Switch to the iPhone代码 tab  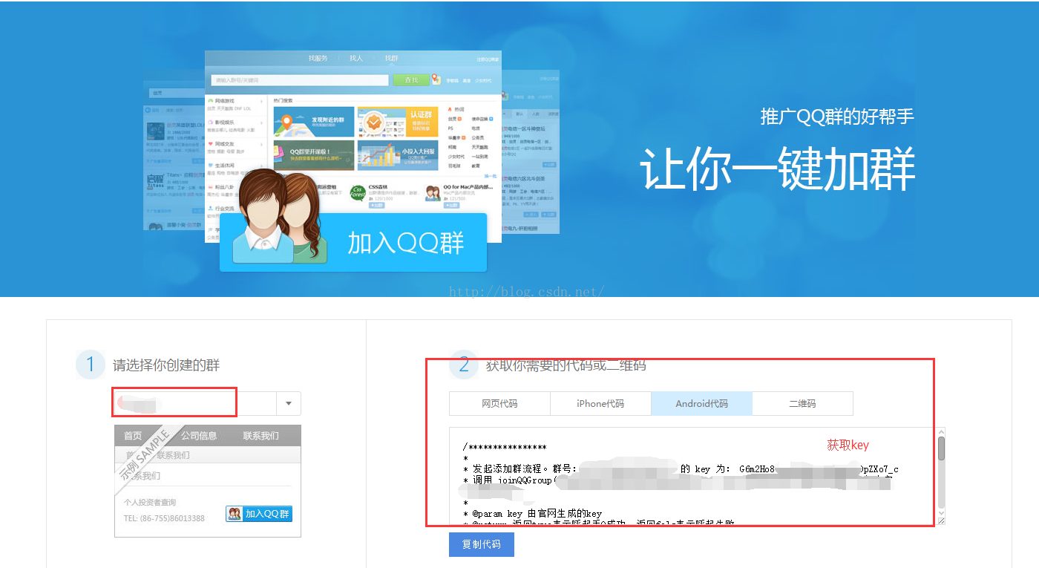pos(600,404)
